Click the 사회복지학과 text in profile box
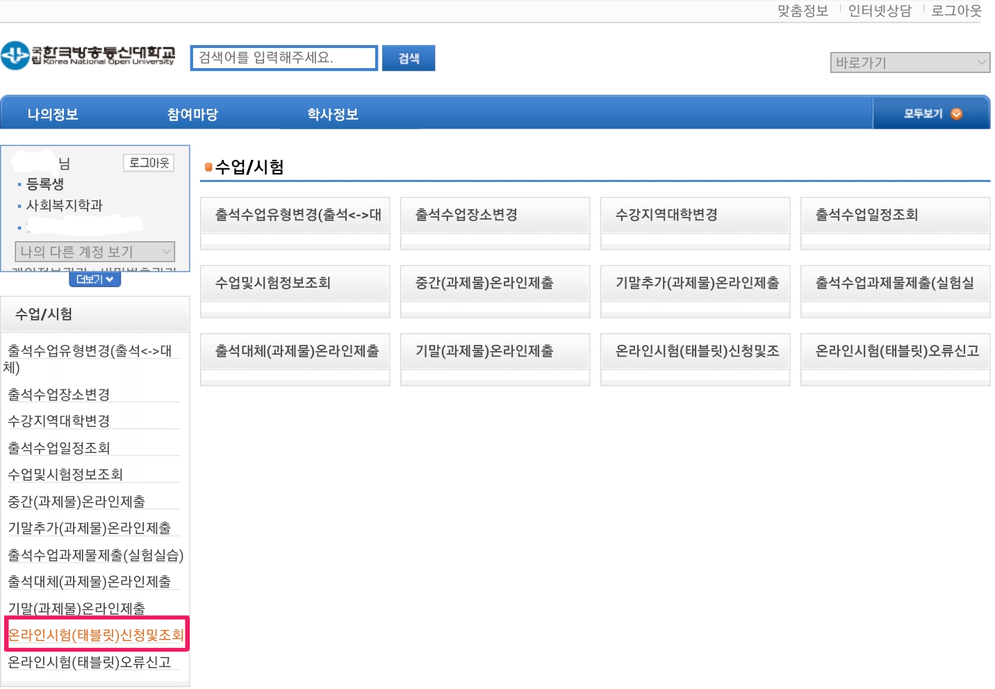This screenshot has height=689, width=995. pyautogui.click(x=64, y=205)
